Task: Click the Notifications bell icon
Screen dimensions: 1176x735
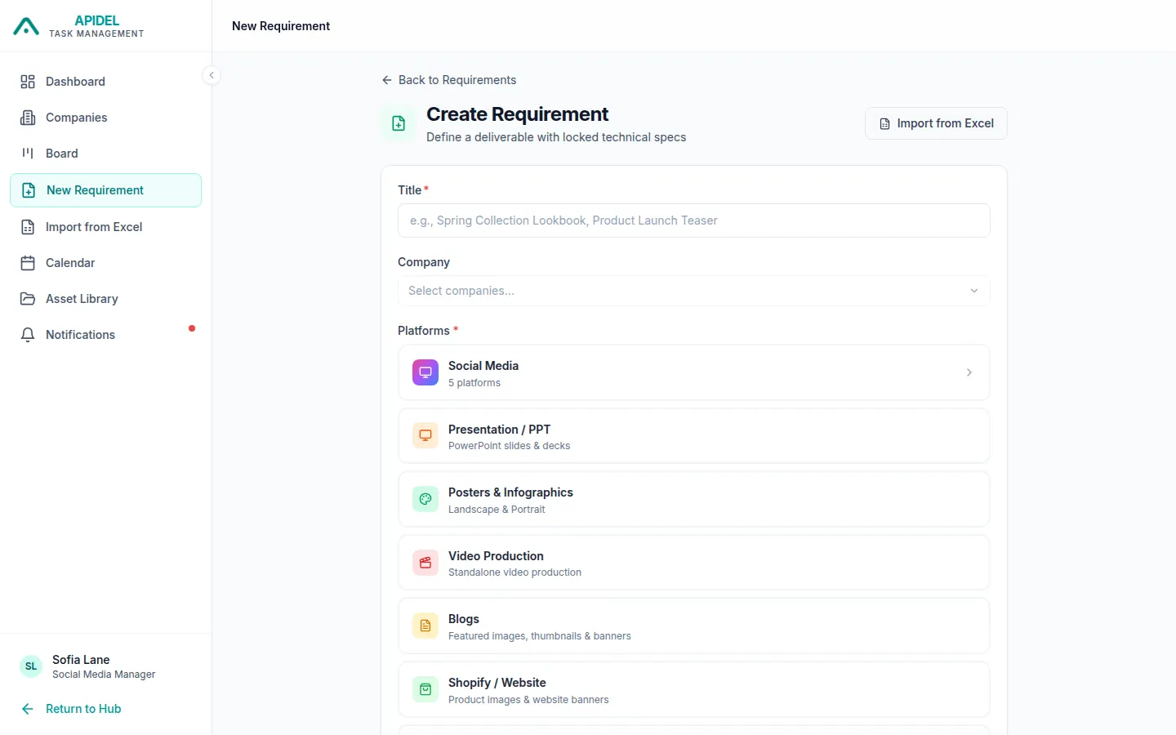Action: (28, 335)
